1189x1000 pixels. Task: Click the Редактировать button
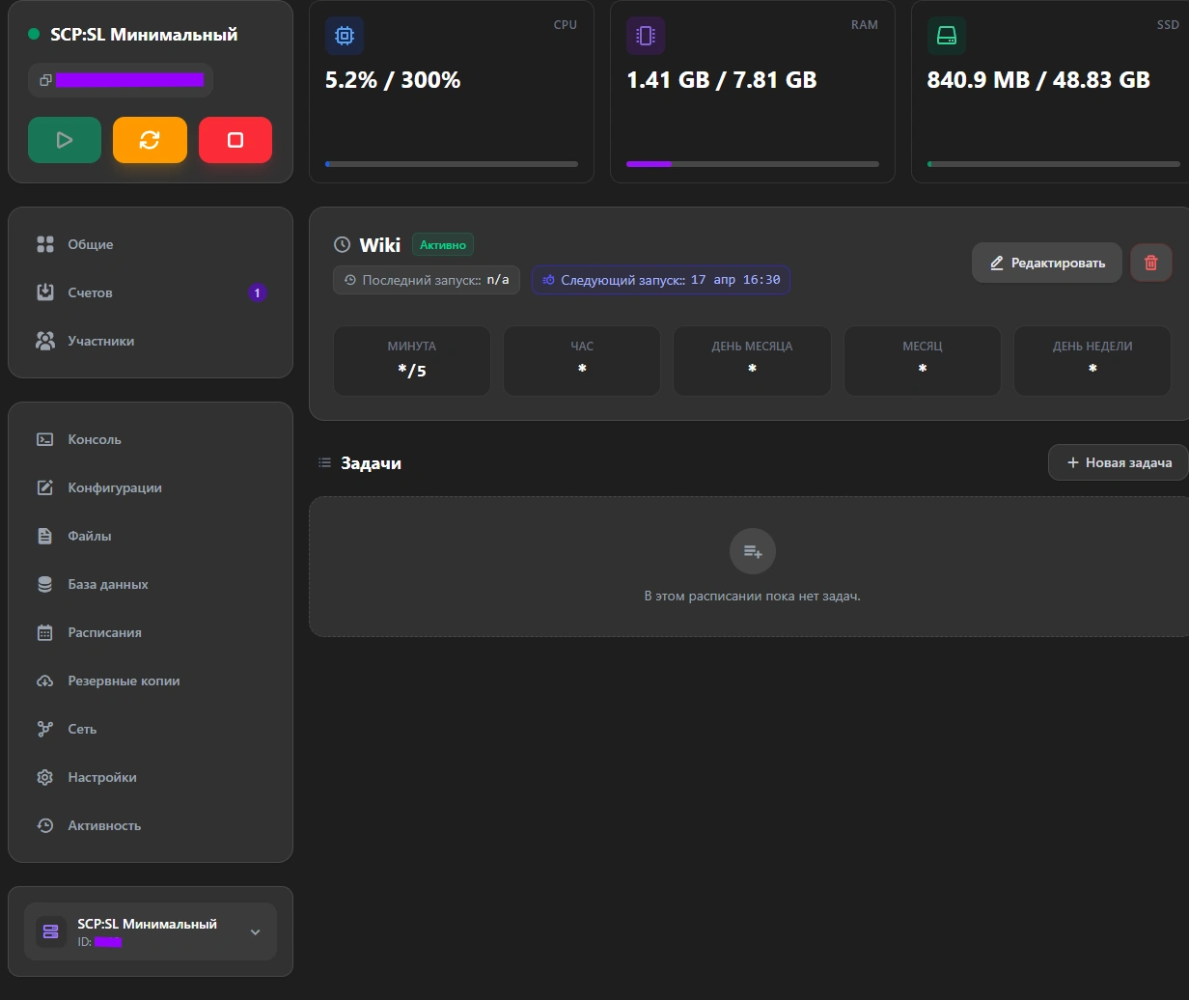[1047, 263]
